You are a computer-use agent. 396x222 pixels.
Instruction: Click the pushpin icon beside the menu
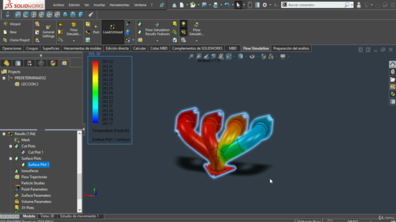[162, 5]
